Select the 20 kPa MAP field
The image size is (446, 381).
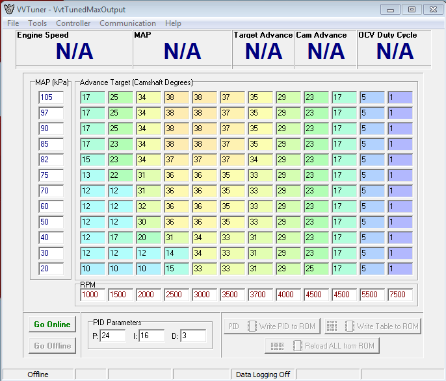(51, 269)
